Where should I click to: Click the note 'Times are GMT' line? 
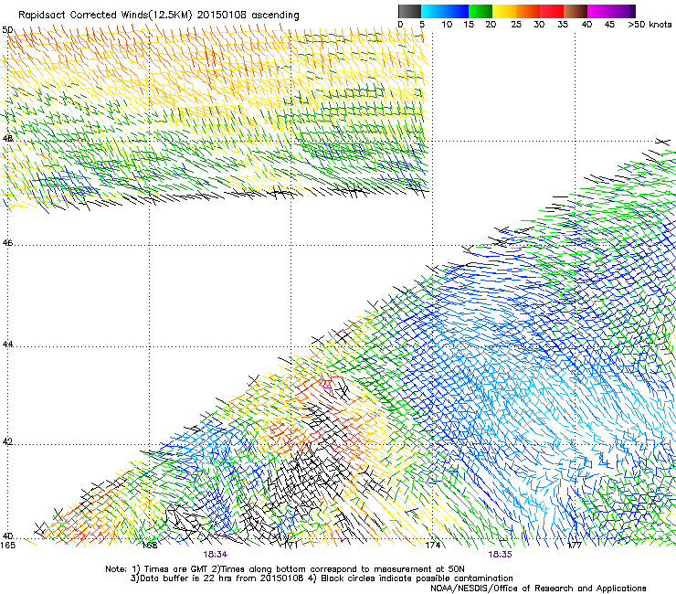point(285,569)
